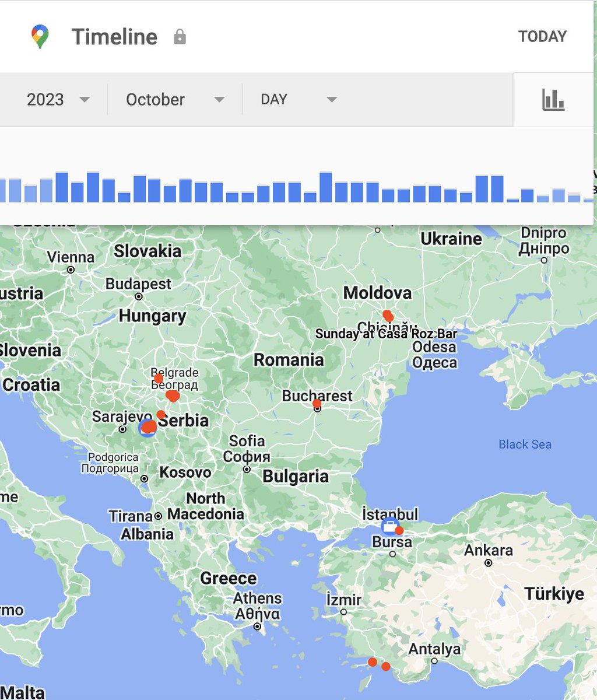Click the North Macedonia label
Image resolution: width=597 pixels, height=700 pixels.
point(206,506)
